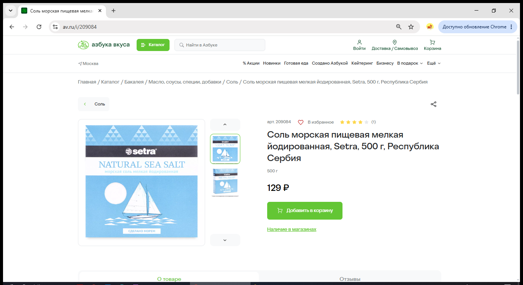The image size is (523, 285).
Task: Show previous thumbnail with up chevron
Action: coord(225,125)
